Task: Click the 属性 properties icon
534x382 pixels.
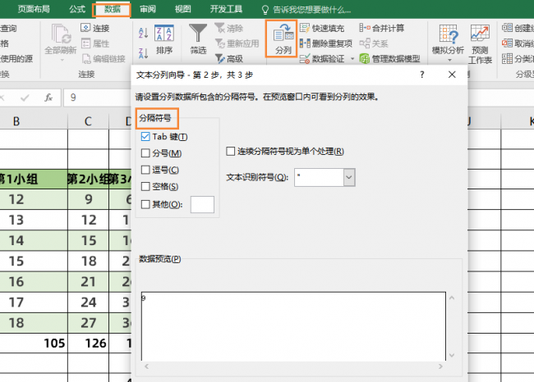Action: click(x=85, y=43)
